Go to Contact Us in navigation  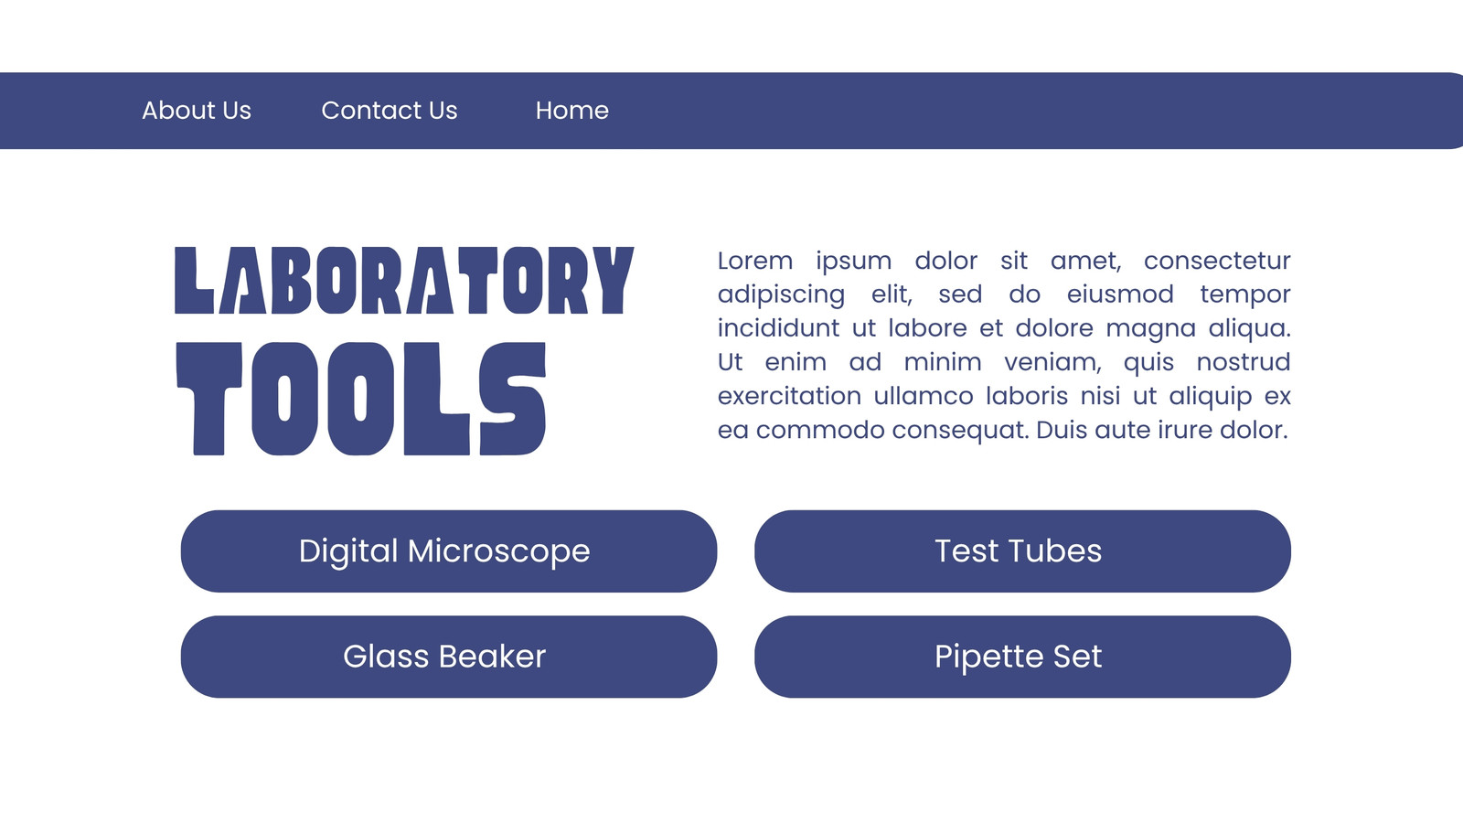(x=390, y=111)
